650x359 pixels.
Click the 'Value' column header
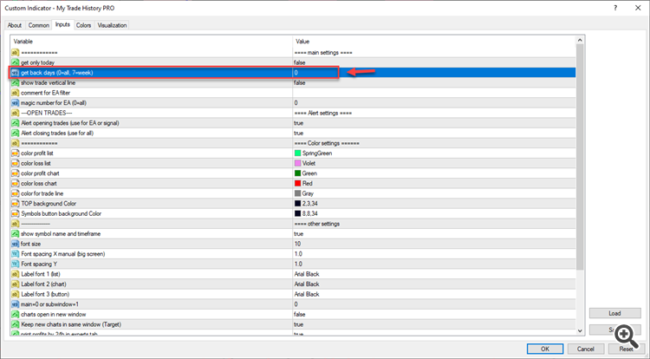tap(302, 42)
